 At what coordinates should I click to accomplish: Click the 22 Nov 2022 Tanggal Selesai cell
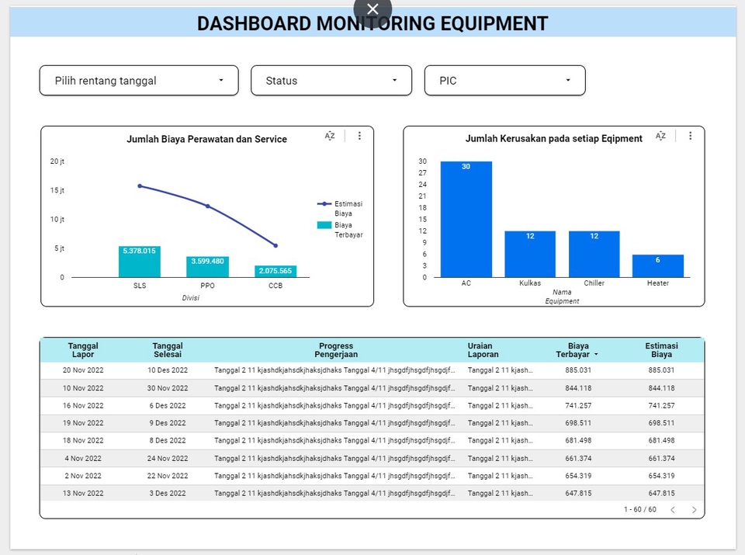168,476
